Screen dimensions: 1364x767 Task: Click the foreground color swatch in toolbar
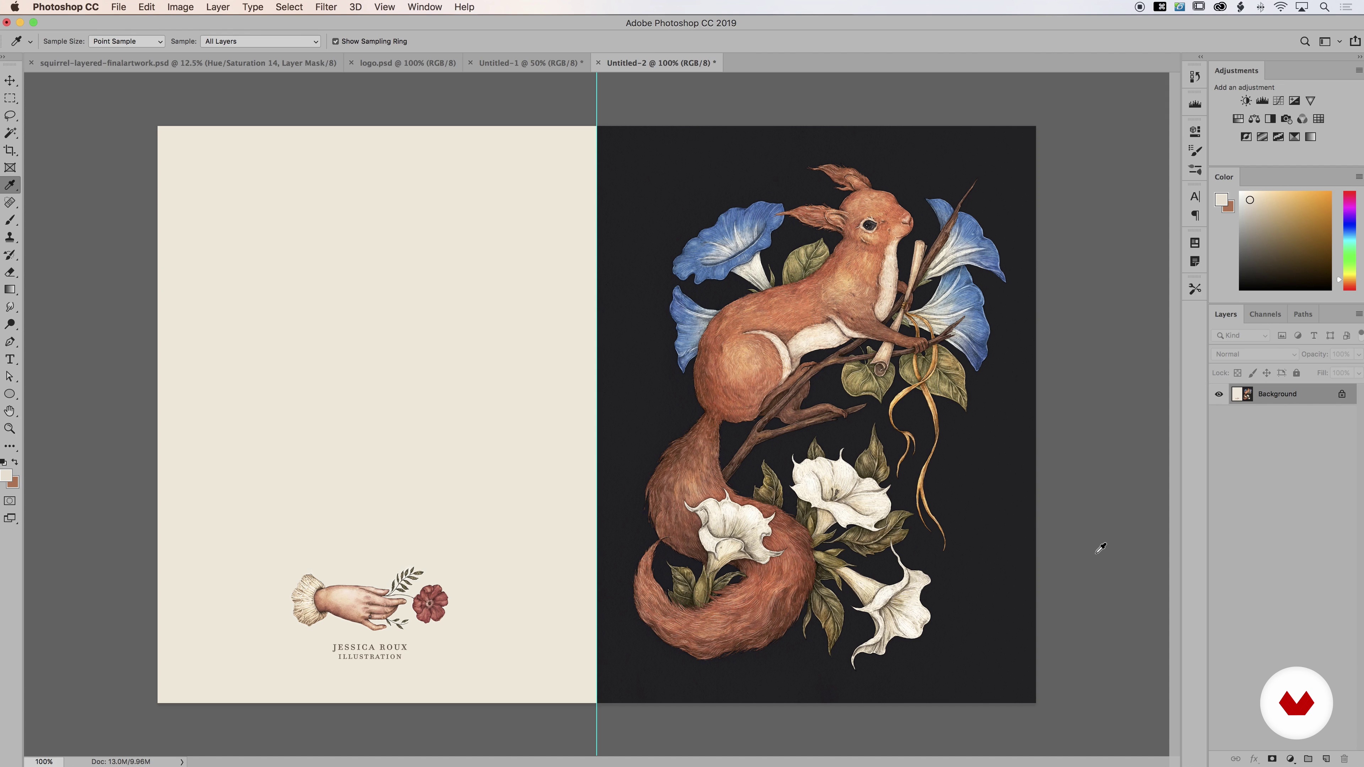coord(6,475)
